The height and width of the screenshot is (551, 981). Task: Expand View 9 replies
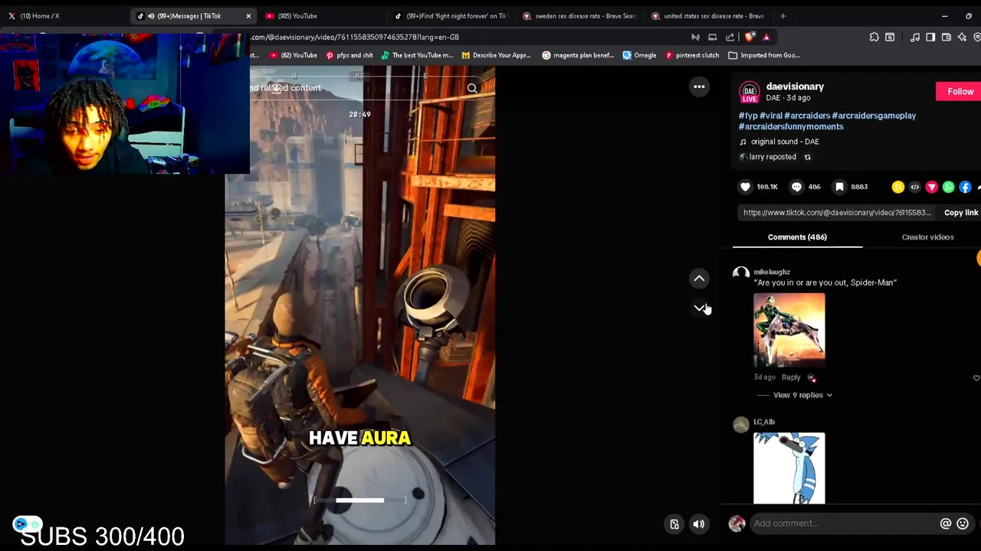[x=802, y=395]
